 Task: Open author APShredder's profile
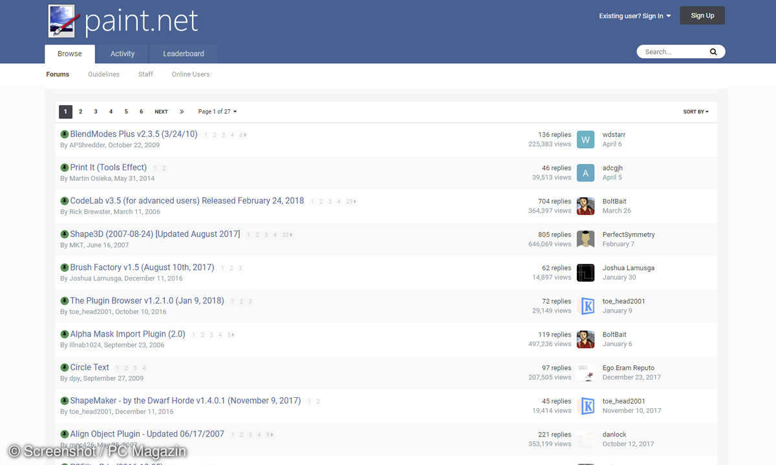click(x=87, y=145)
